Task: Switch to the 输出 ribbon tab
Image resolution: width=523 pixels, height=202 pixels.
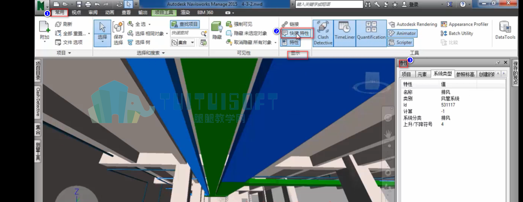Action: click(143, 12)
